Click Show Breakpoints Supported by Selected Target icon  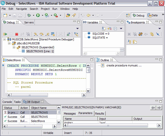(x=141, y=34)
